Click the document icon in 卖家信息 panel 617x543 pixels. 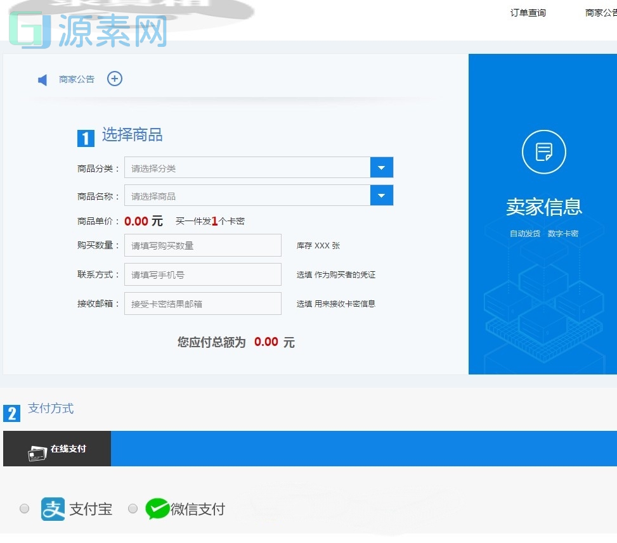[x=543, y=152]
